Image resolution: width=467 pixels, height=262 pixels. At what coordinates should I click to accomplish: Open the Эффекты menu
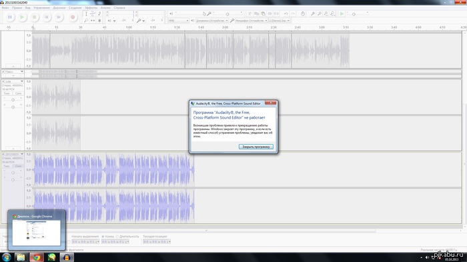(x=91, y=8)
